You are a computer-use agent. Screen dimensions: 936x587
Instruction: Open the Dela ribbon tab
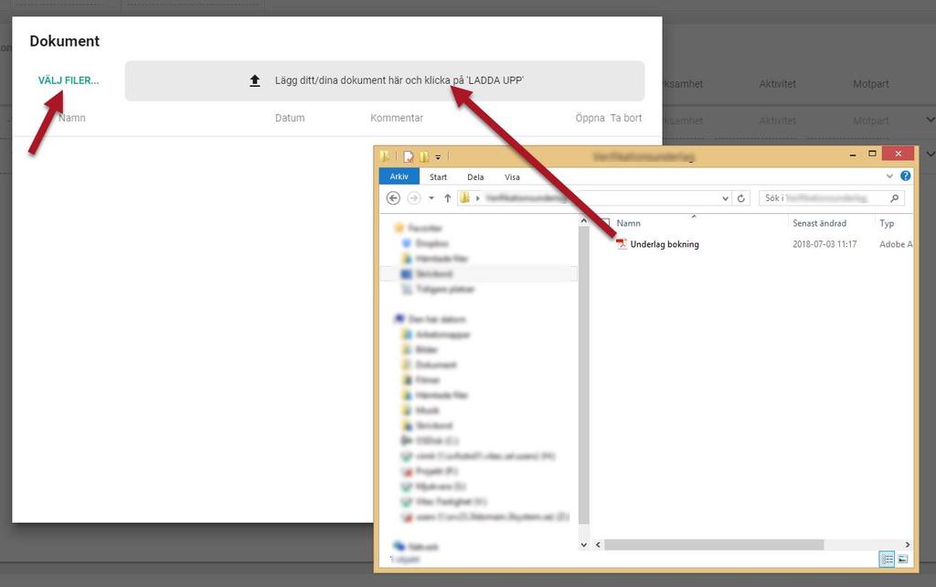(475, 176)
